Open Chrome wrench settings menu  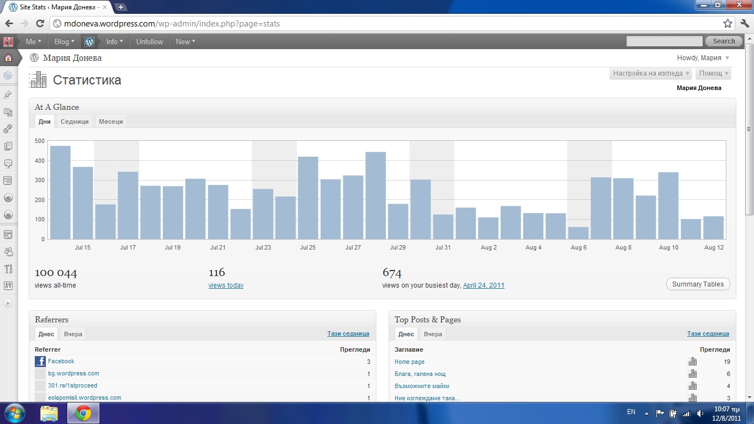point(744,24)
